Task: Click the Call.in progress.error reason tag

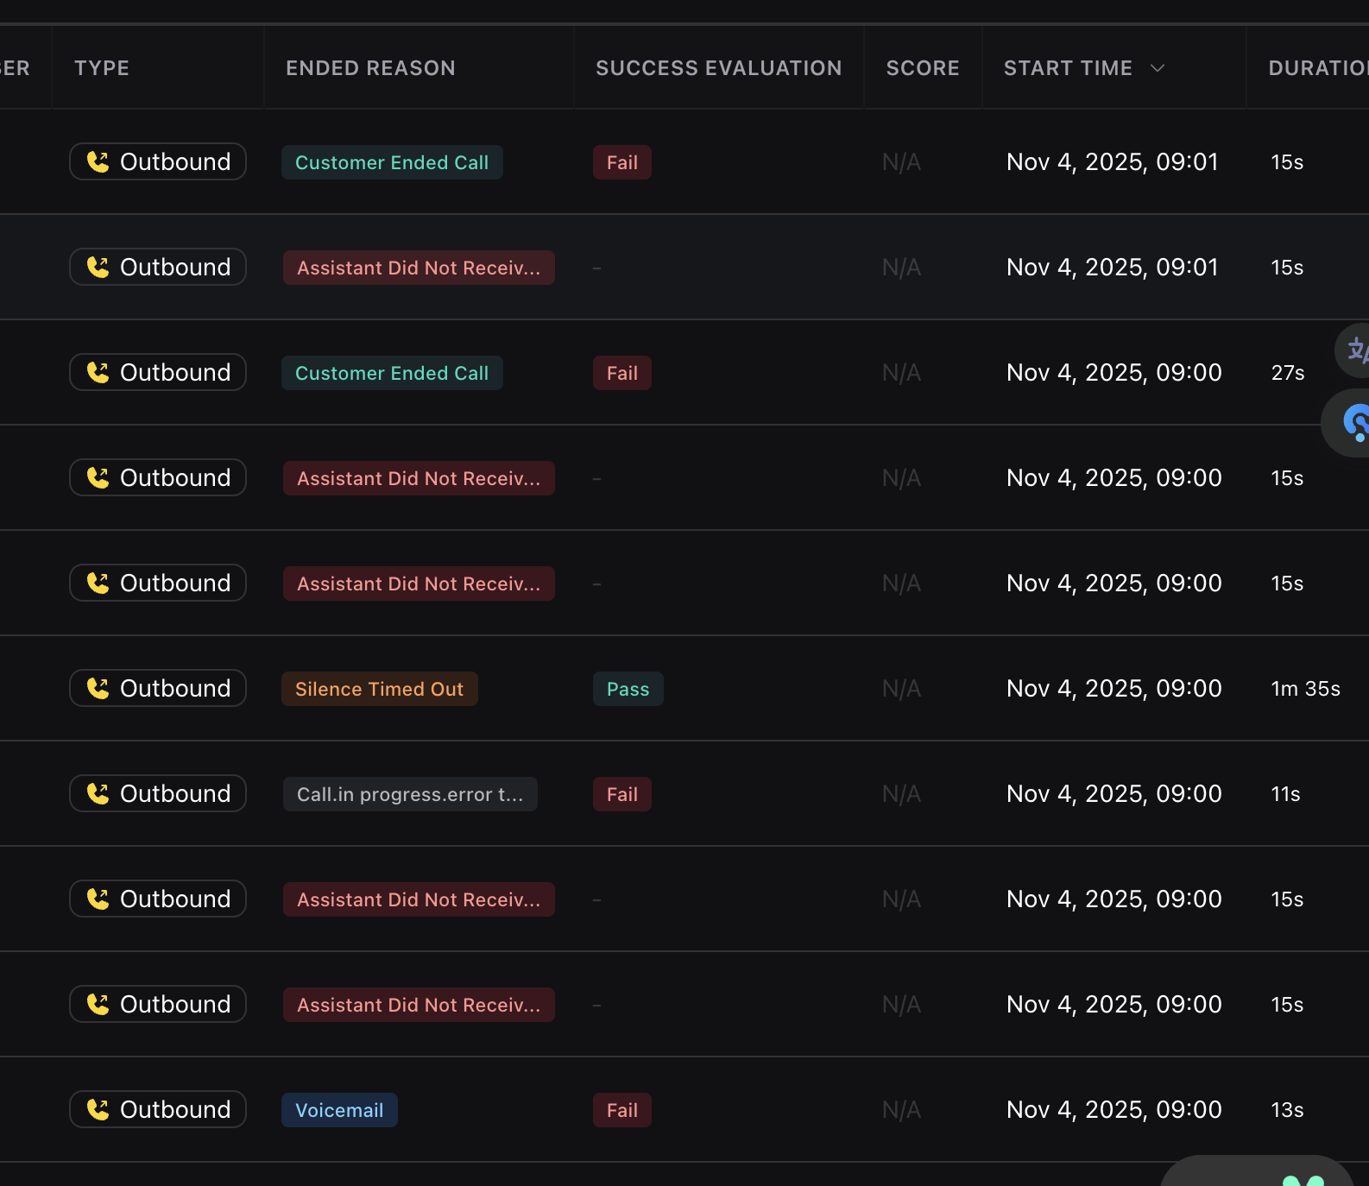Action: click(410, 794)
